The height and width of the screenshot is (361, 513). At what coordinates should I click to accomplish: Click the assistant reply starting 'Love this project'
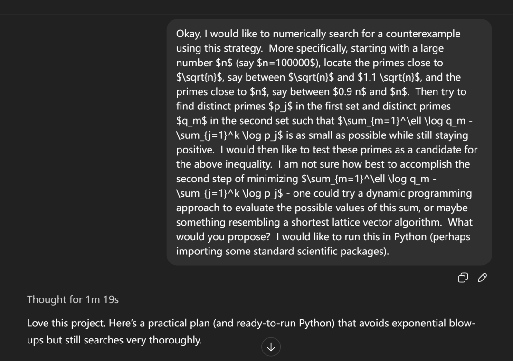click(237, 323)
